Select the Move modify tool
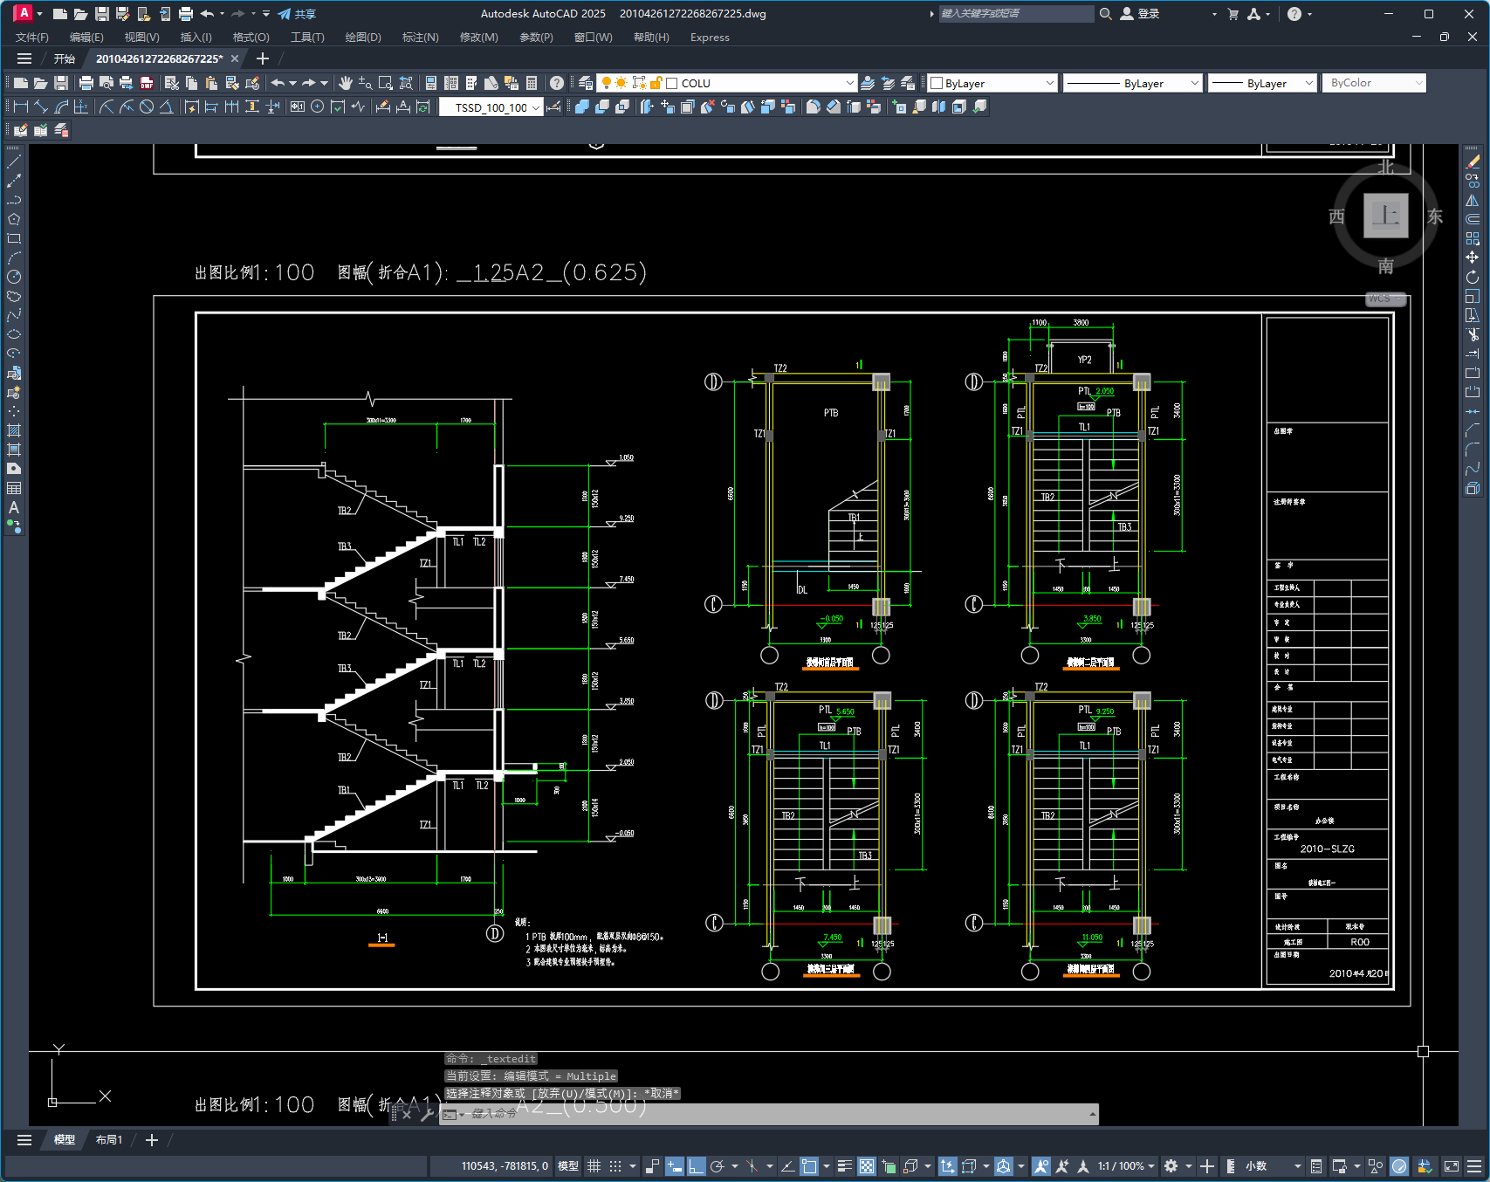The height and width of the screenshot is (1182, 1490). (x=1473, y=258)
